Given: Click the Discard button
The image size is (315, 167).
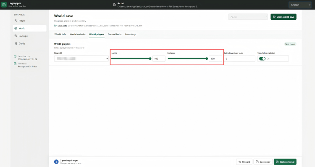Looking at the screenshot, I should coord(244,162).
